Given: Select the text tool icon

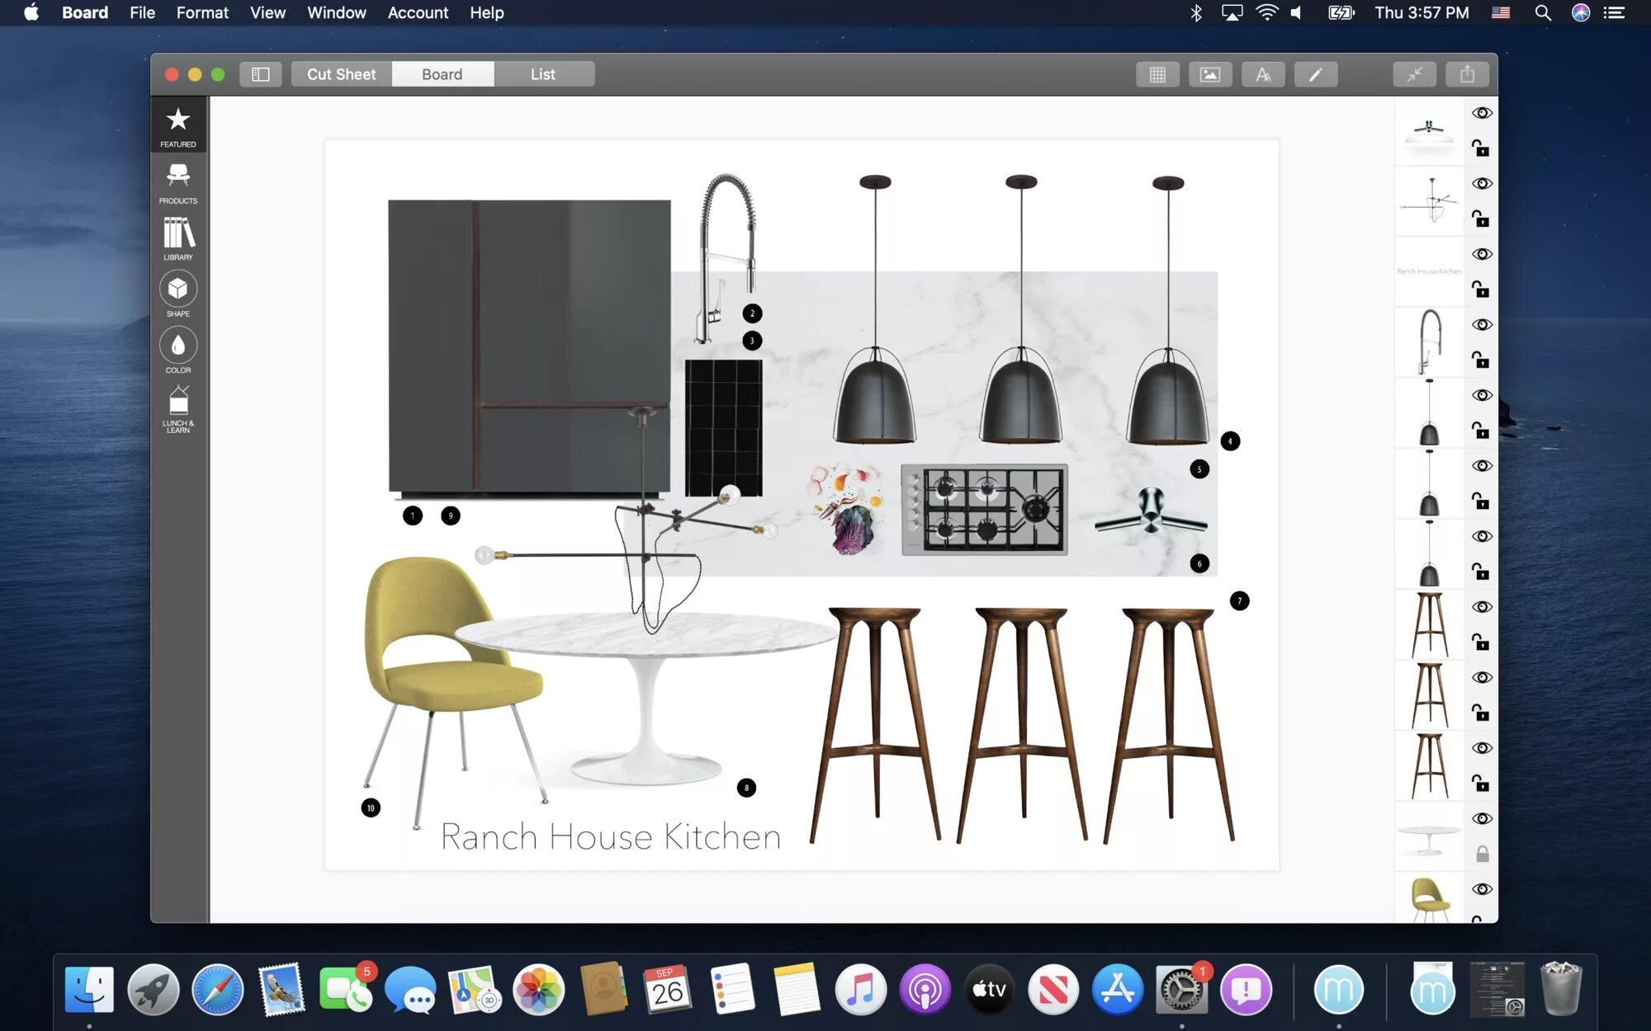Looking at the screenshot, I should tap(1262, 74).
